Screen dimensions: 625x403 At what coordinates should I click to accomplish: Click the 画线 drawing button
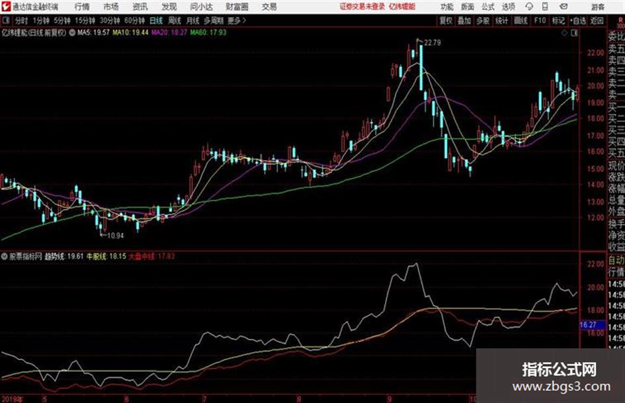[x=521, y=21]
